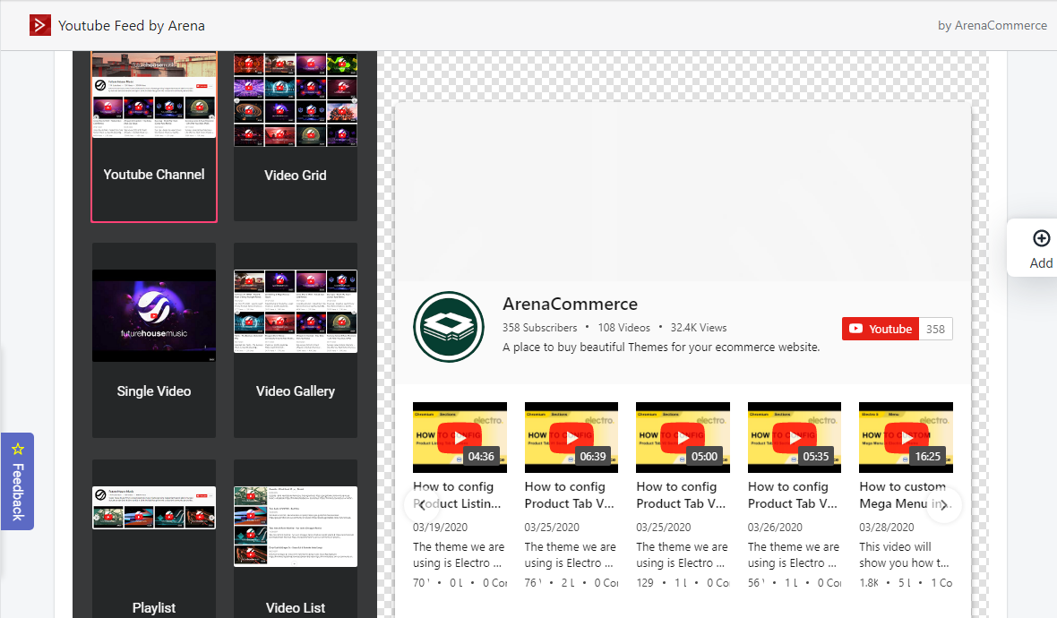Click the date 03/19/2020
This screenshot has height=618, width=1057.
pyautogui.click(x=440, y=527)
